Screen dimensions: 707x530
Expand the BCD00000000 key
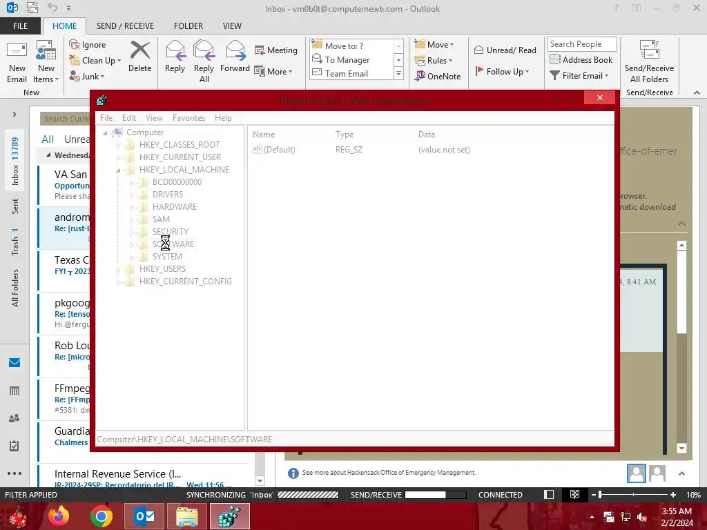tap(132, 182)
